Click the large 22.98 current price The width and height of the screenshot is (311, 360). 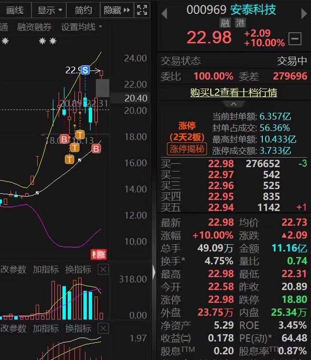click(209, 38)
